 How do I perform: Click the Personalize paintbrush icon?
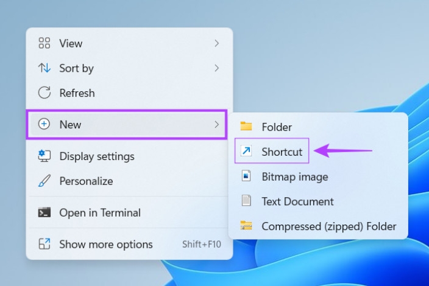[x=44, y=181]
